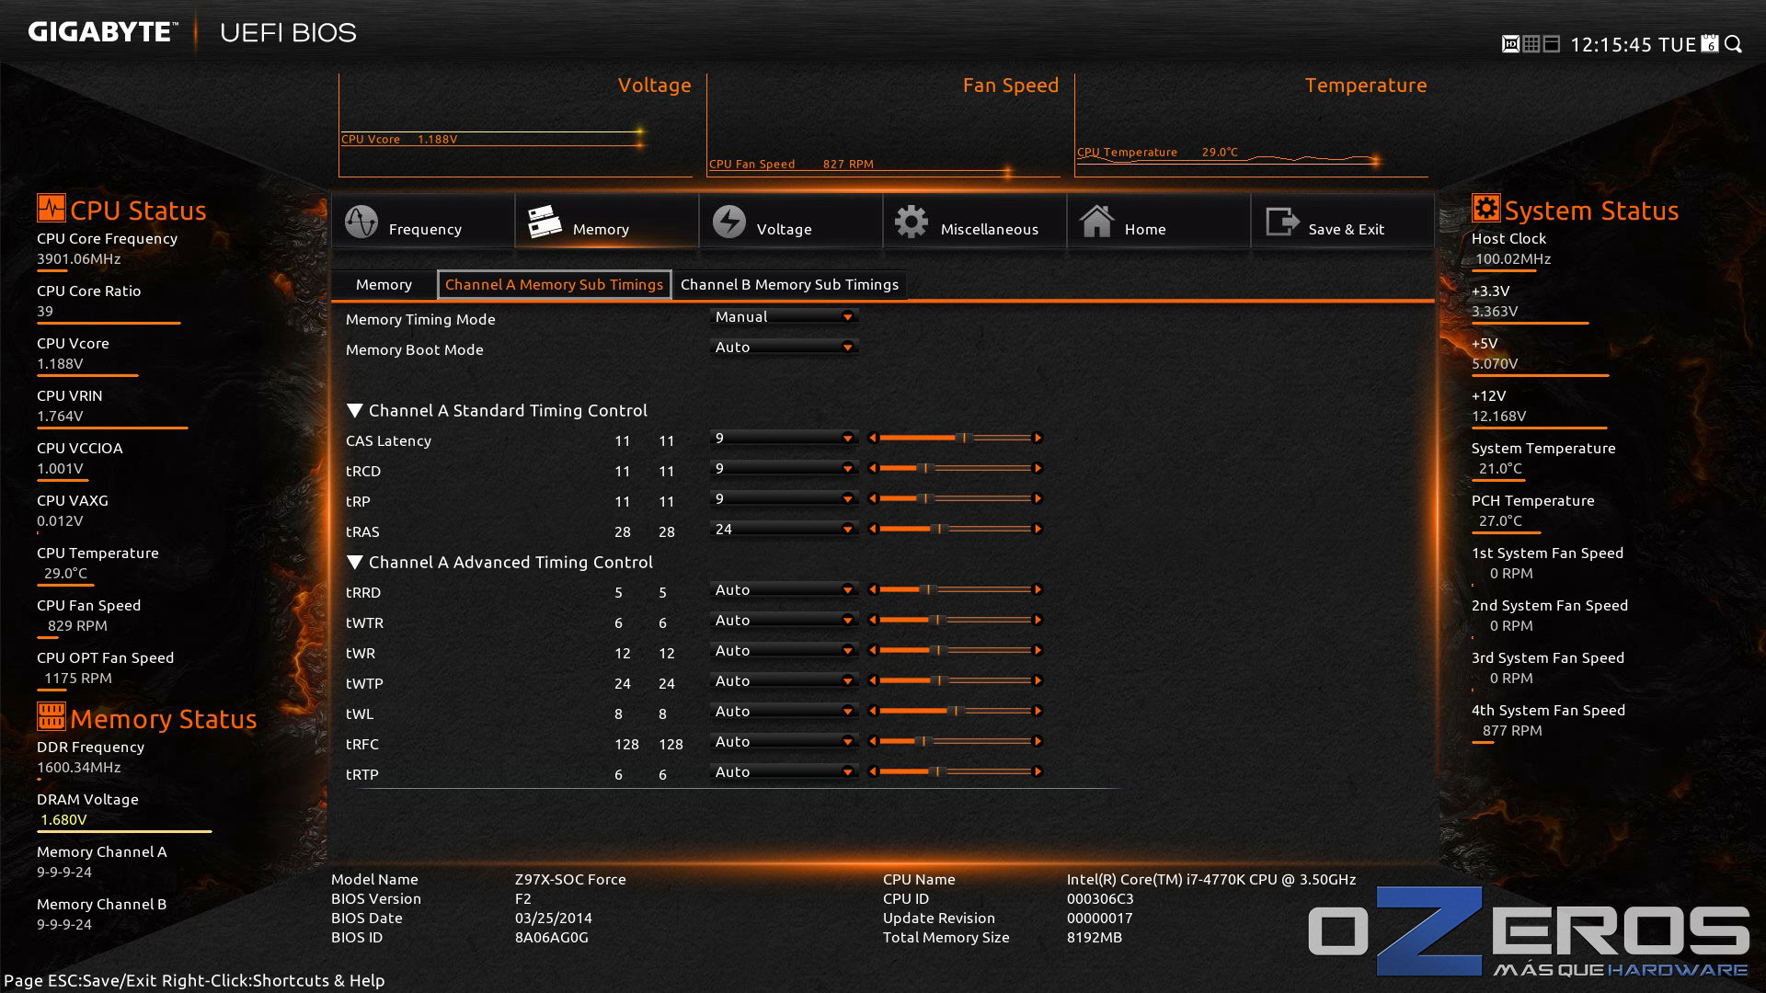Viewport: 1766px width, 993px height.
Task: Click the CPU Status panel icon
Action: 52,208
